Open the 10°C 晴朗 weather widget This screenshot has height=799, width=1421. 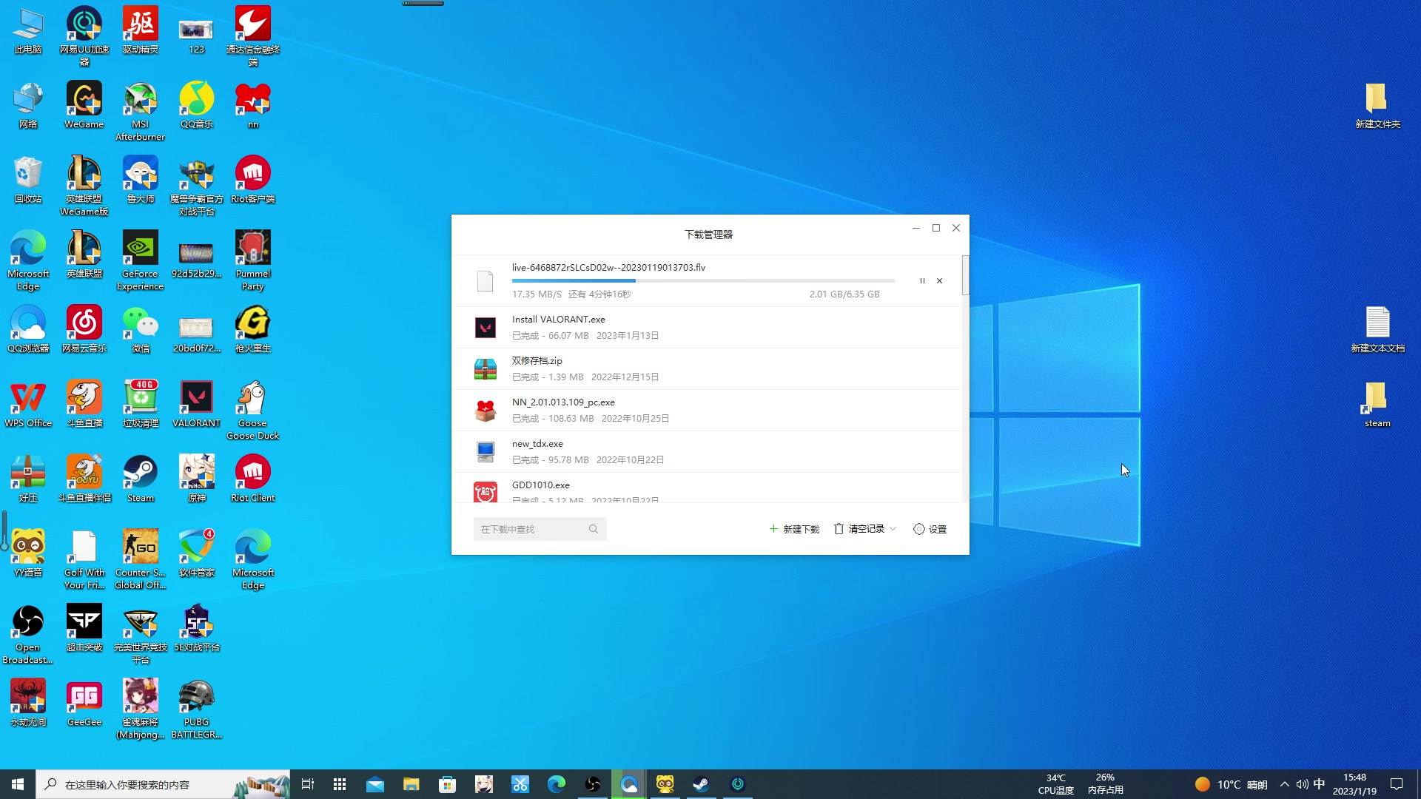click(x=1232, y=784)
